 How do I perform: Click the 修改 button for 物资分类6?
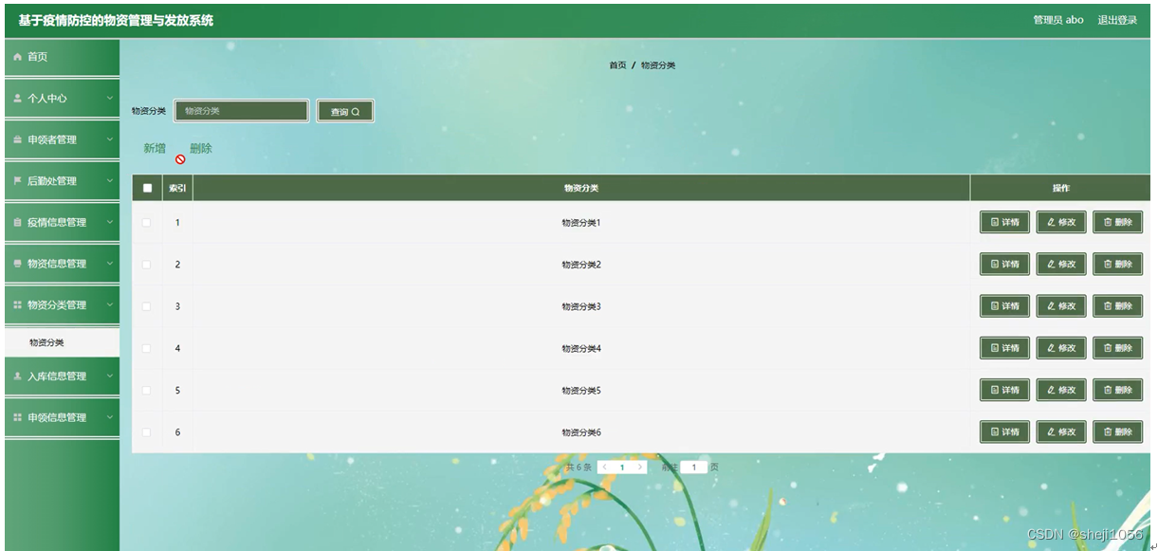tap(1061, 432)
